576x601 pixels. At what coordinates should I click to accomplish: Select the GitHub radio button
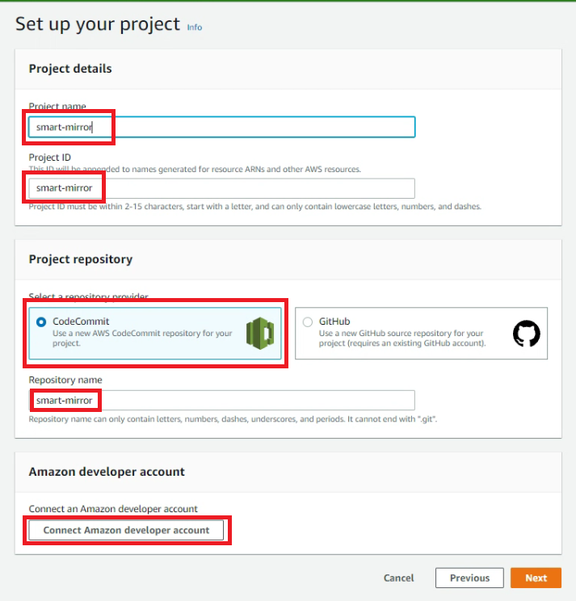point(308,322)
